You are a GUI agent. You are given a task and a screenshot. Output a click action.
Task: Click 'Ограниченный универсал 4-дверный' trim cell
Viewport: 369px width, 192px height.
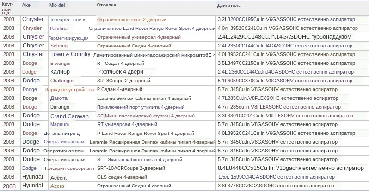[139, 37]
